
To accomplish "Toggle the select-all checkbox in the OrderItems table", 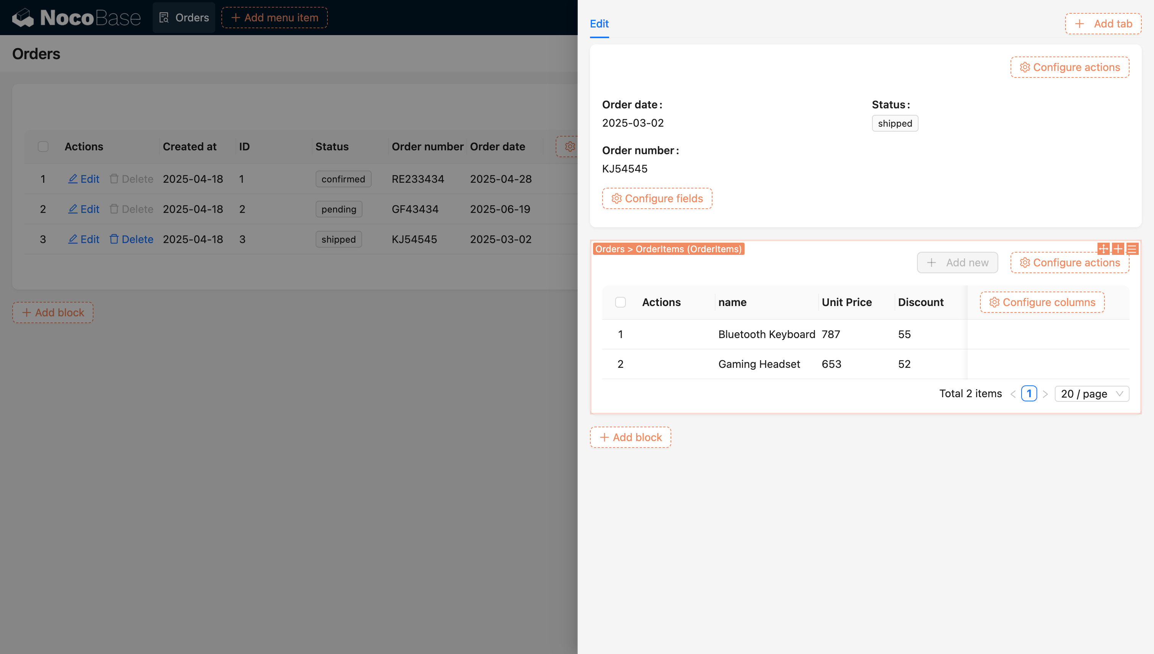I will [621, 302].
